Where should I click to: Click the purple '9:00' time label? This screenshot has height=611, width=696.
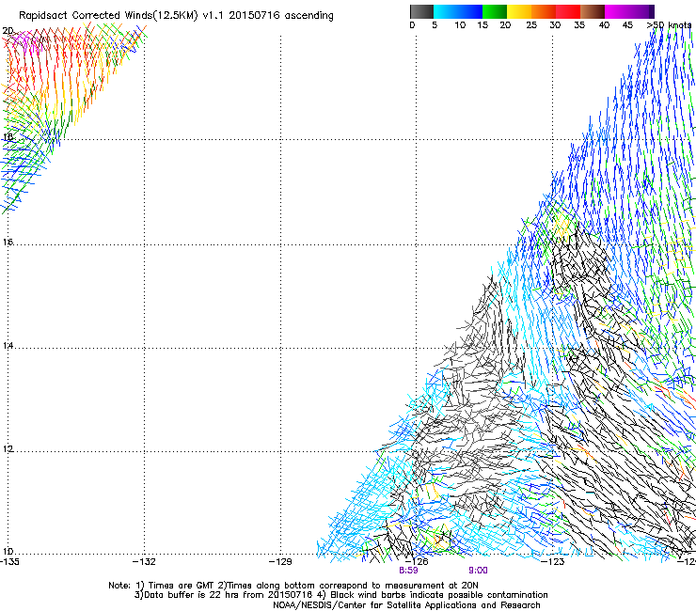tap(478, 571)
